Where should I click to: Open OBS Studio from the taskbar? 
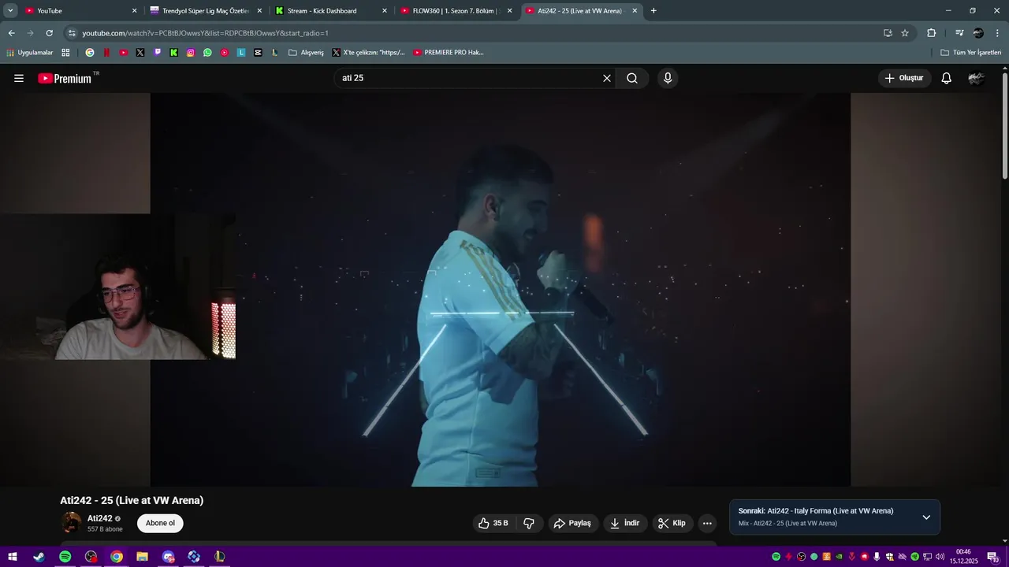pos(91,557)
